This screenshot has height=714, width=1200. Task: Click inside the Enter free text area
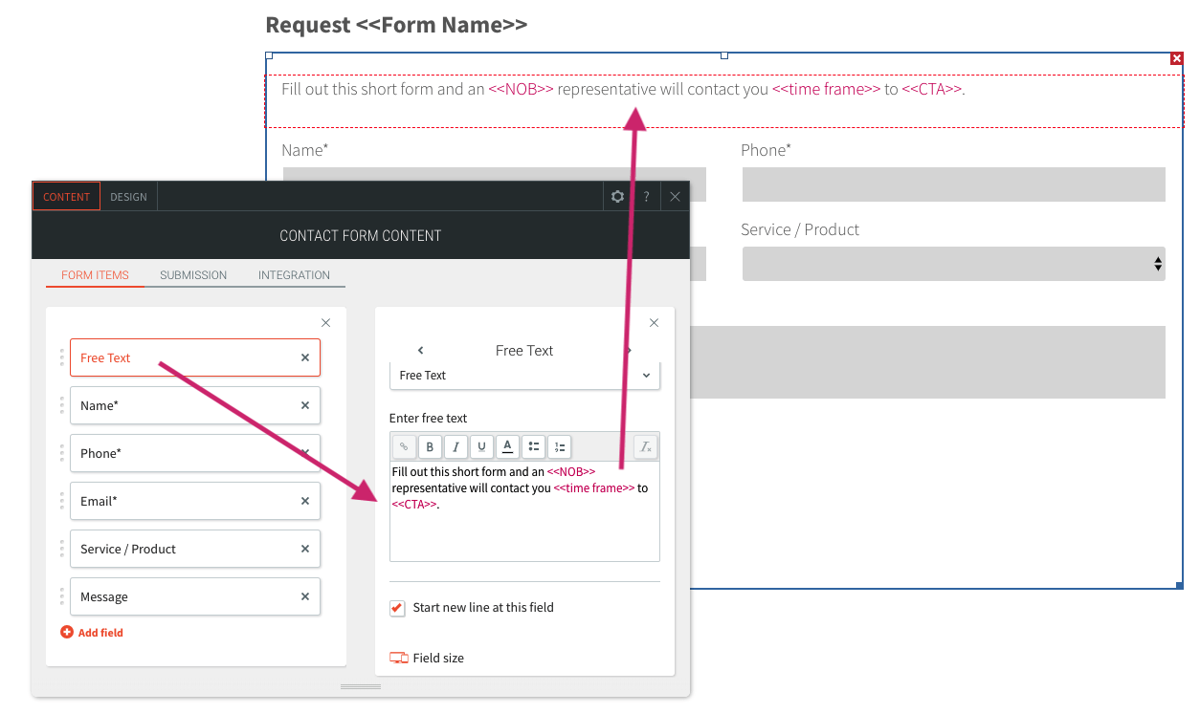524,511
